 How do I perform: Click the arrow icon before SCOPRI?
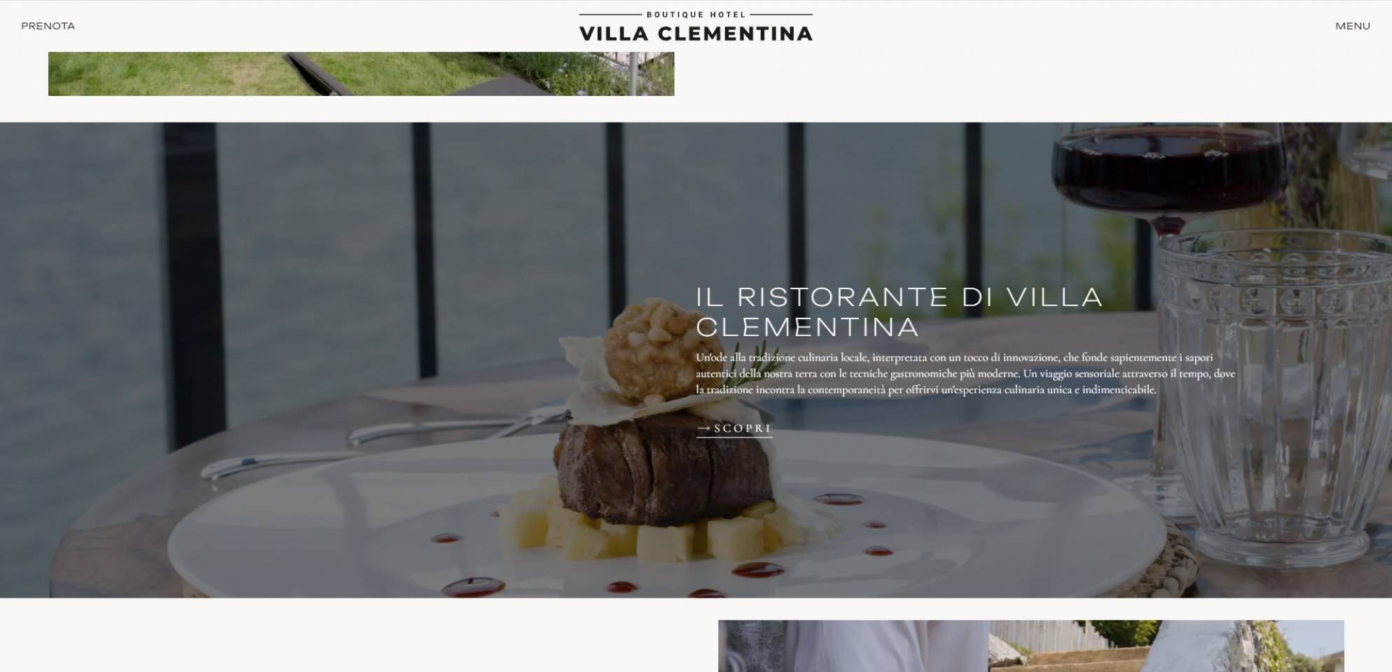pyautogui.click(x=703, y=428)
